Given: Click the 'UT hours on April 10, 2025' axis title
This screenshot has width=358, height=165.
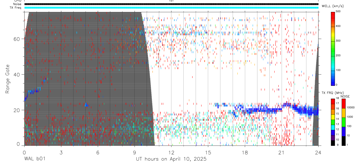Looking at the screenshot, I should (171, 159).
